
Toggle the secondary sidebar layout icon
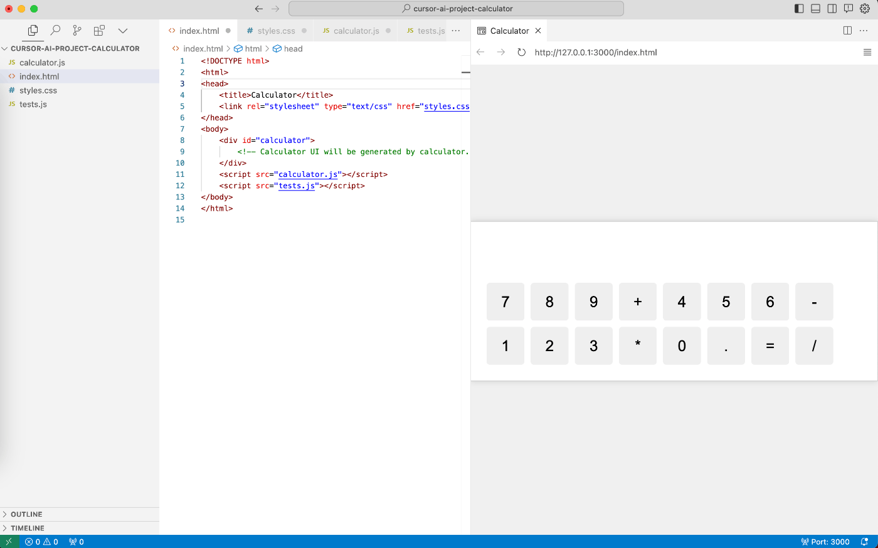(832, 9)
